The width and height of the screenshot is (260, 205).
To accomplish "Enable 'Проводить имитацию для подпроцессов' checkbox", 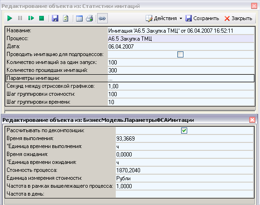I will [x=180, y=54].
